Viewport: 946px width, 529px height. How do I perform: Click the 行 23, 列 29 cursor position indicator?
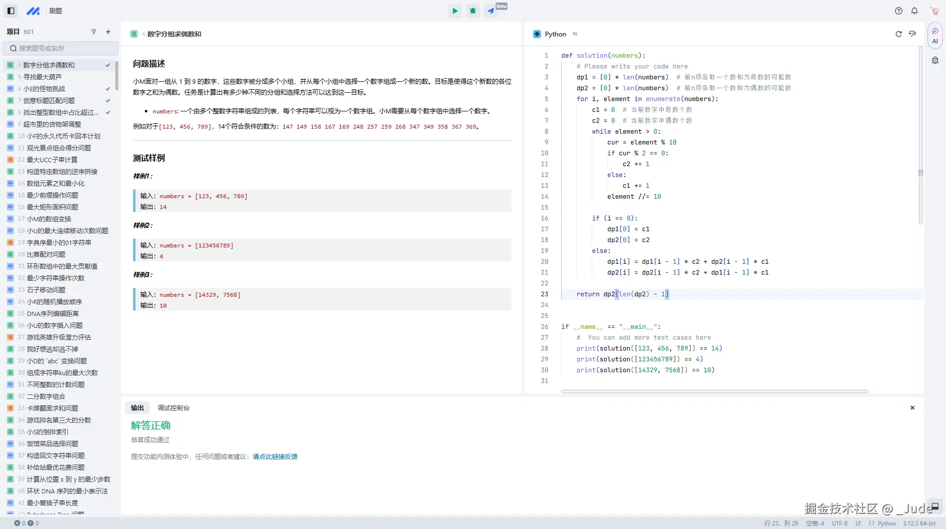[x=781, y=524]
